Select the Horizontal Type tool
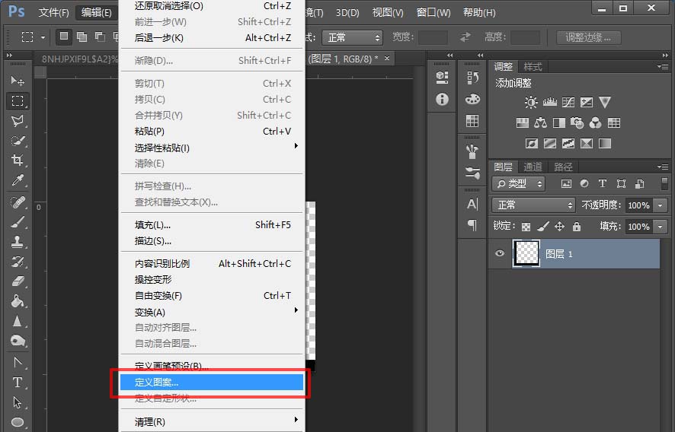Viewport: 675px width, 432px height. point(18,382)
